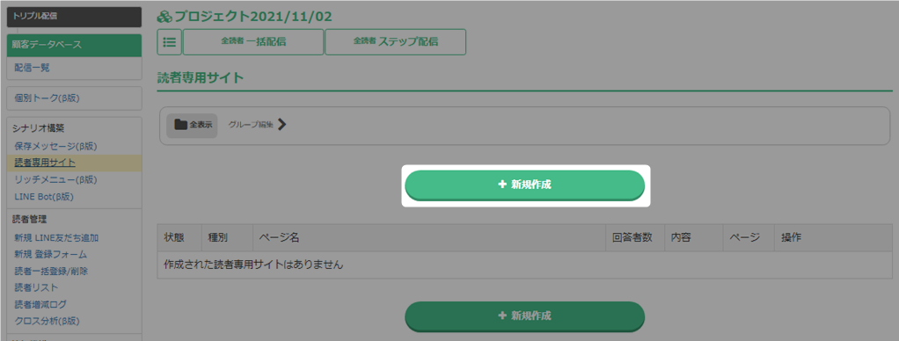Image resolution: width=899 pixels, height=341 pixels.
Task: Open 配信一覧 sidebar link
Action: tap(32, 68)
